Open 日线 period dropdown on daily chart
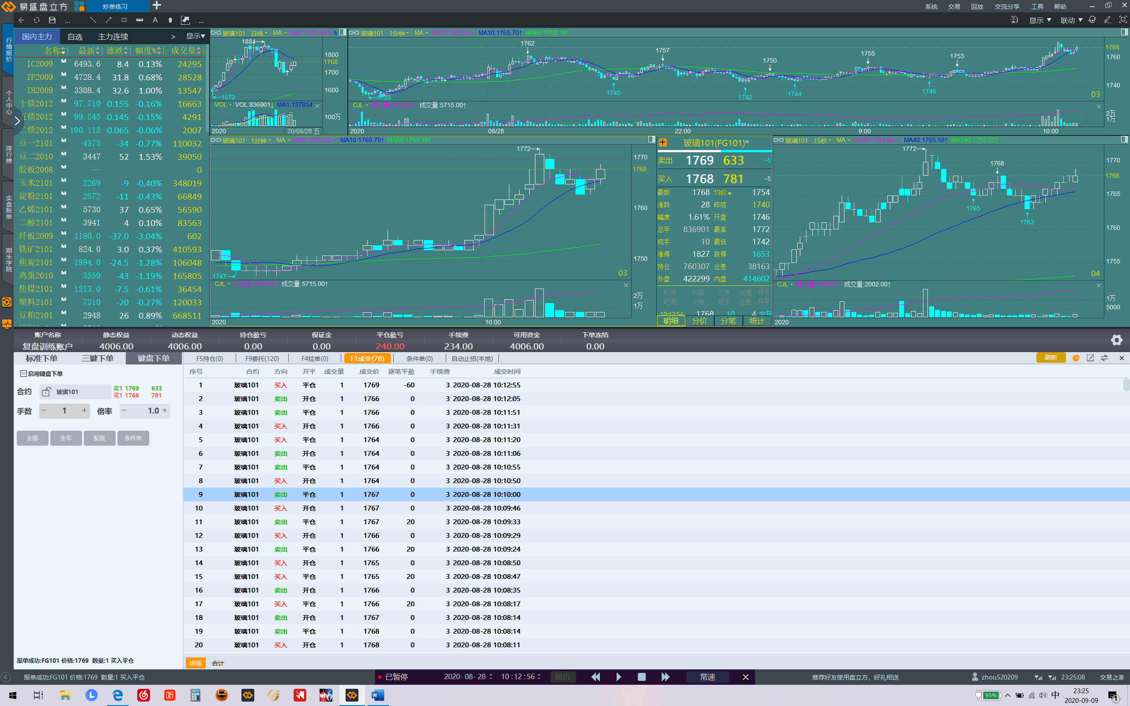 [x=259, y=33]
